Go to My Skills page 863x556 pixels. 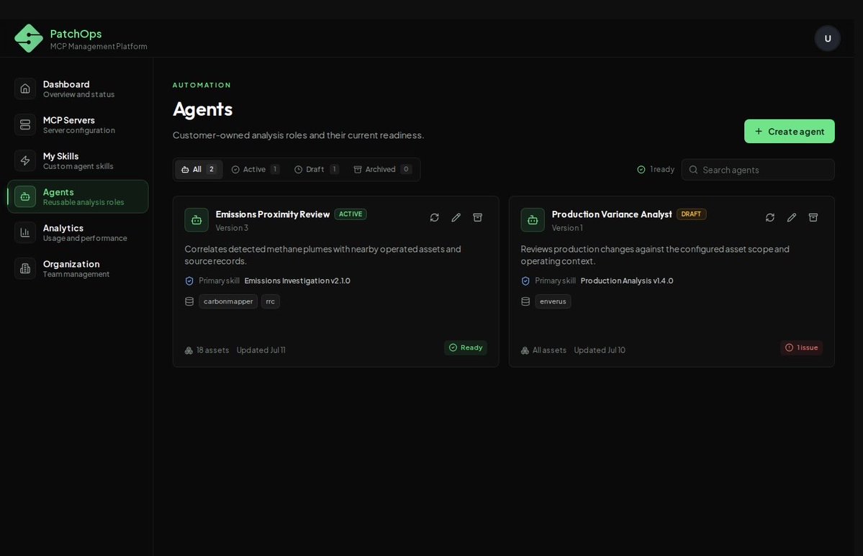(x=78, y=160)
